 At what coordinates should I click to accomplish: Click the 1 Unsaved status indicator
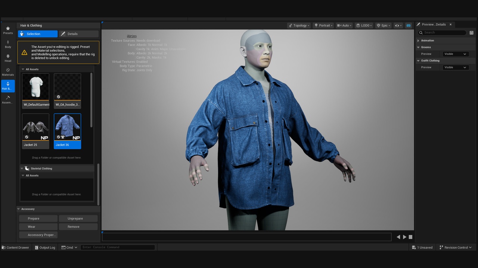click(x=422, y=248)
